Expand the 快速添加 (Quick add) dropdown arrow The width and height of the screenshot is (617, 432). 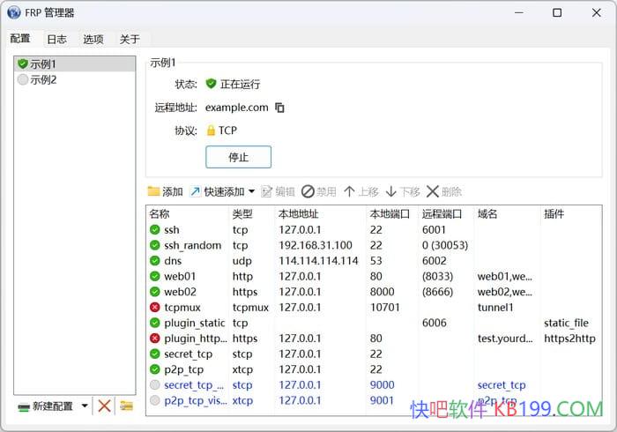coord(251,191)
